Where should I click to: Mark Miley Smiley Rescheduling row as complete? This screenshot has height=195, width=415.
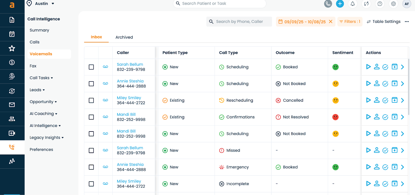pos(385,100)
